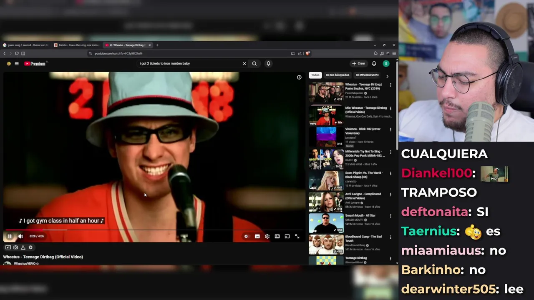Viewport: 534px width, 300px height.
Task: Clear the search query with the X
Action: (244, 64)
